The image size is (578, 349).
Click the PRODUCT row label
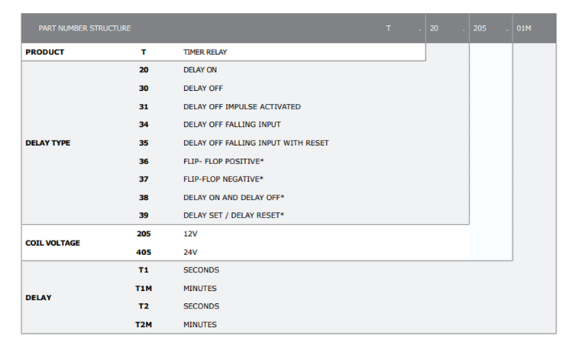tap(44, 52)
